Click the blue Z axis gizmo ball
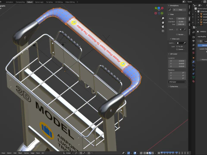The width and height of the screenshot is (207, 155). (x=159, y=8)
